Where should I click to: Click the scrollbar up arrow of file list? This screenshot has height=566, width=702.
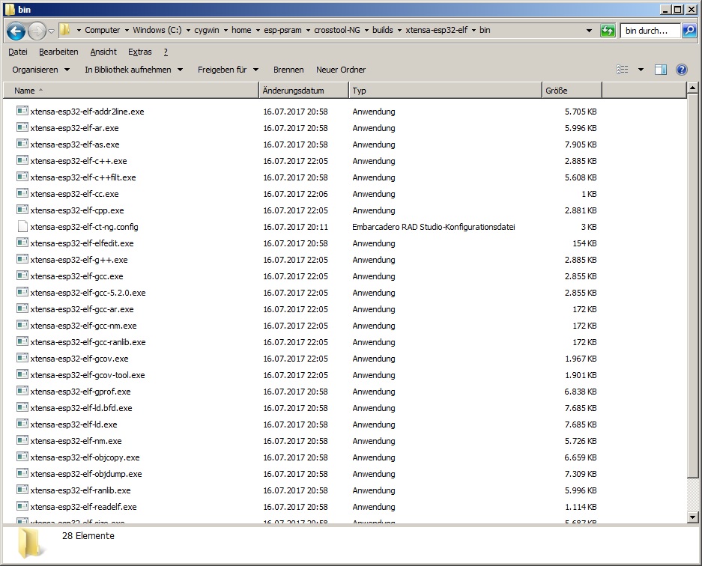(692, 88)
